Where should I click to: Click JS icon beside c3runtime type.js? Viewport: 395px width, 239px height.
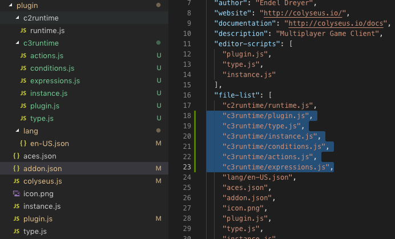[23, 118]
